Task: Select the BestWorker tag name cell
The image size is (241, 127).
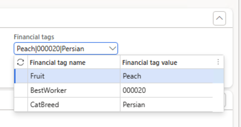Action: 74,90
